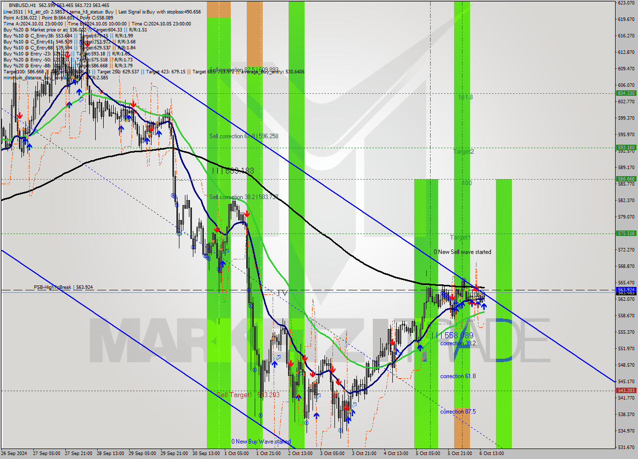The width and height of the screenshot is (638, 459).
Task: Click the 'FSB-HighToBreak | 563.924' label
Action: pyautogui.click(x=63, y=287)
